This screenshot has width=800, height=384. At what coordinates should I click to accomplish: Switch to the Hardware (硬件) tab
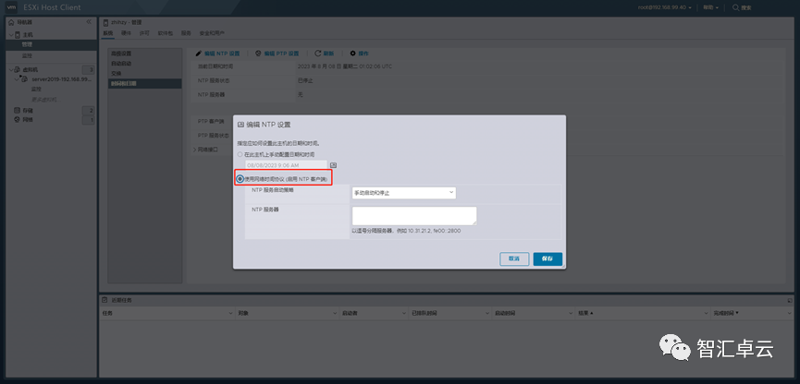pyautogui.click(x=126, y=33)
